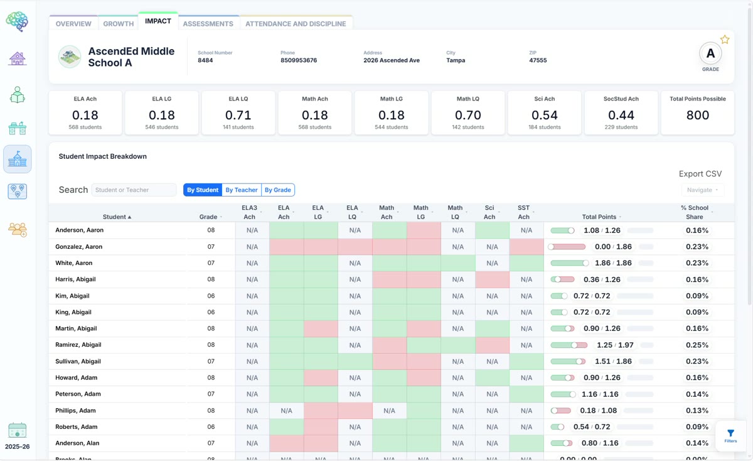Focus the Student or Teacher search field

click(x=134, y=190)
